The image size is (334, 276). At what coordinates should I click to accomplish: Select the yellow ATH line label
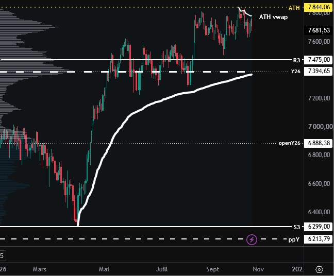[294, 8]
